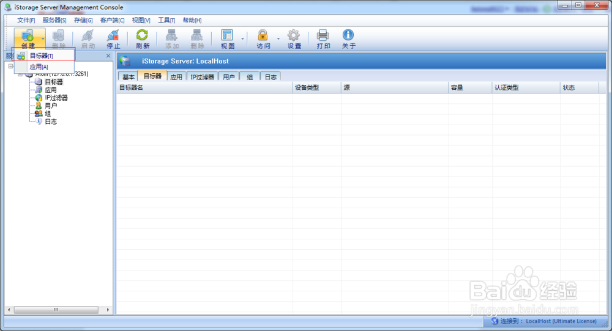Click tree panel horizontal scrollbar thumb
This screenshot has height=331, width=612.
pos(56,310)
